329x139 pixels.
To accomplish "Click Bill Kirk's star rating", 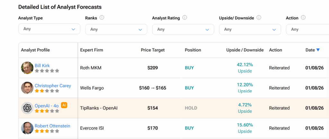I will [x=47, y=71].
